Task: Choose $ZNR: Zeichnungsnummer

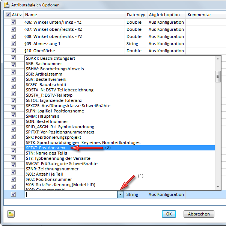Action: pos(120,169)
